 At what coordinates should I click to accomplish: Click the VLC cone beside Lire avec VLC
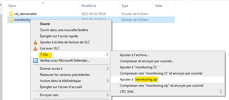click(x=35, y=48)
